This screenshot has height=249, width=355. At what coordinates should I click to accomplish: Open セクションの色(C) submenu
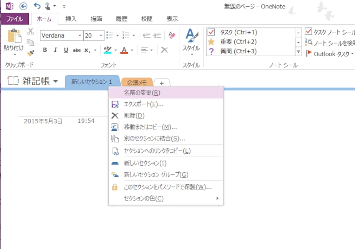[x=166, y=198]
